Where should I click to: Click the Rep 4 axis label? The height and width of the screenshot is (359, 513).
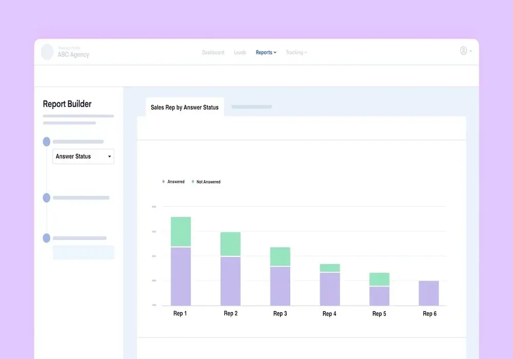[x=329, y=314]
